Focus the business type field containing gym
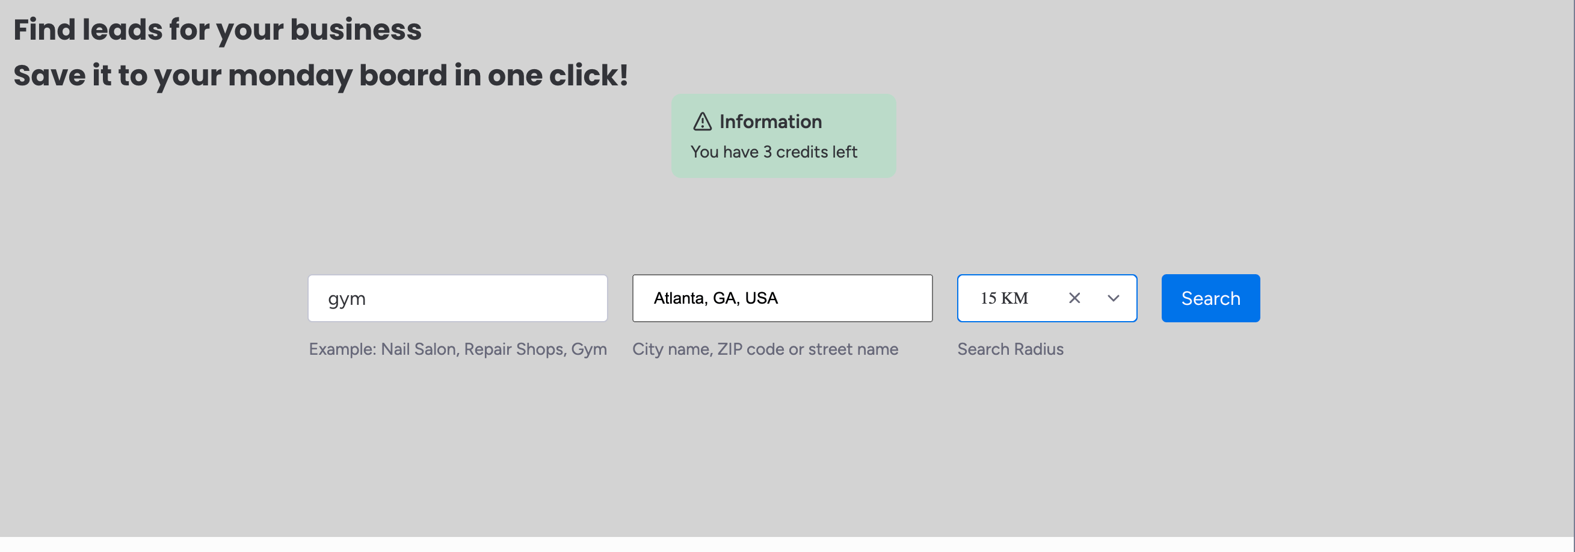The width and height of the screenshot is (1575, 552). point(457,298)
